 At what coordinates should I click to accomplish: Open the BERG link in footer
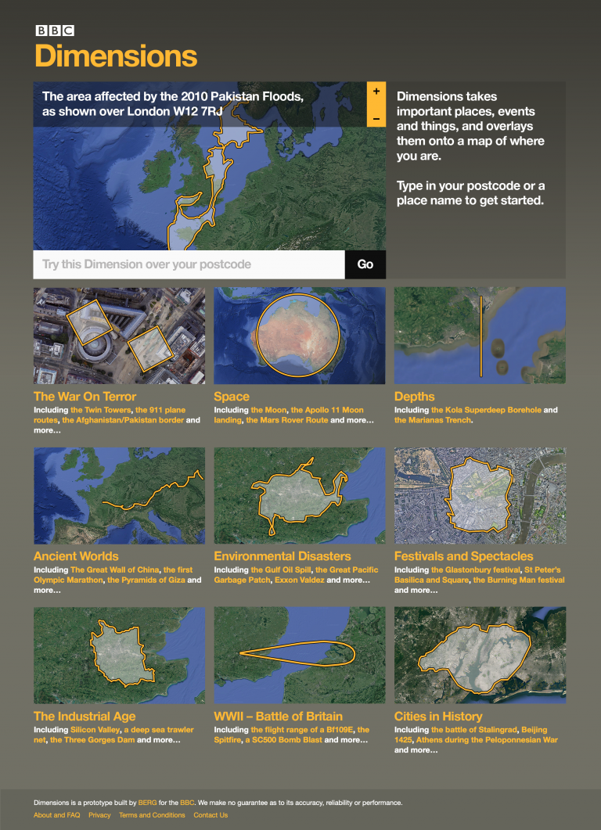(148, 803)
